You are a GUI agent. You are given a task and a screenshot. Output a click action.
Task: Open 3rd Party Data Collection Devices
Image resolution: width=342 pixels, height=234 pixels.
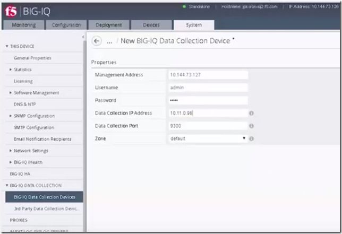(46, 209)
